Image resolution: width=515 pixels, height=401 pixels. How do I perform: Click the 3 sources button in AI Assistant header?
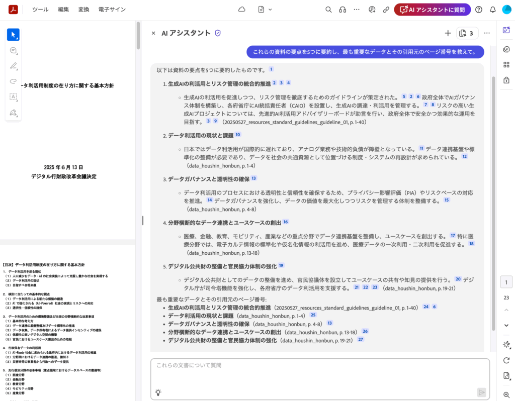(466, 33)
